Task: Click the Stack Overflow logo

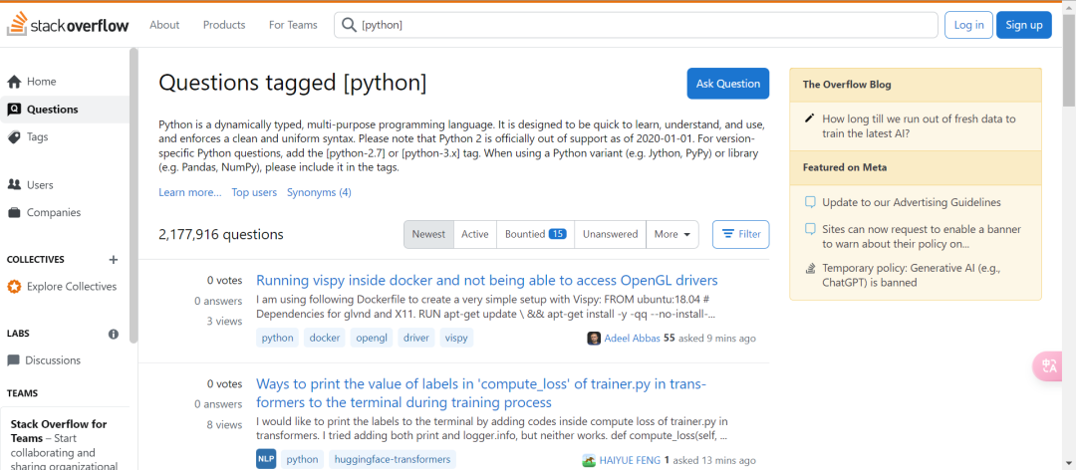Action: click(x=68, y=25)
